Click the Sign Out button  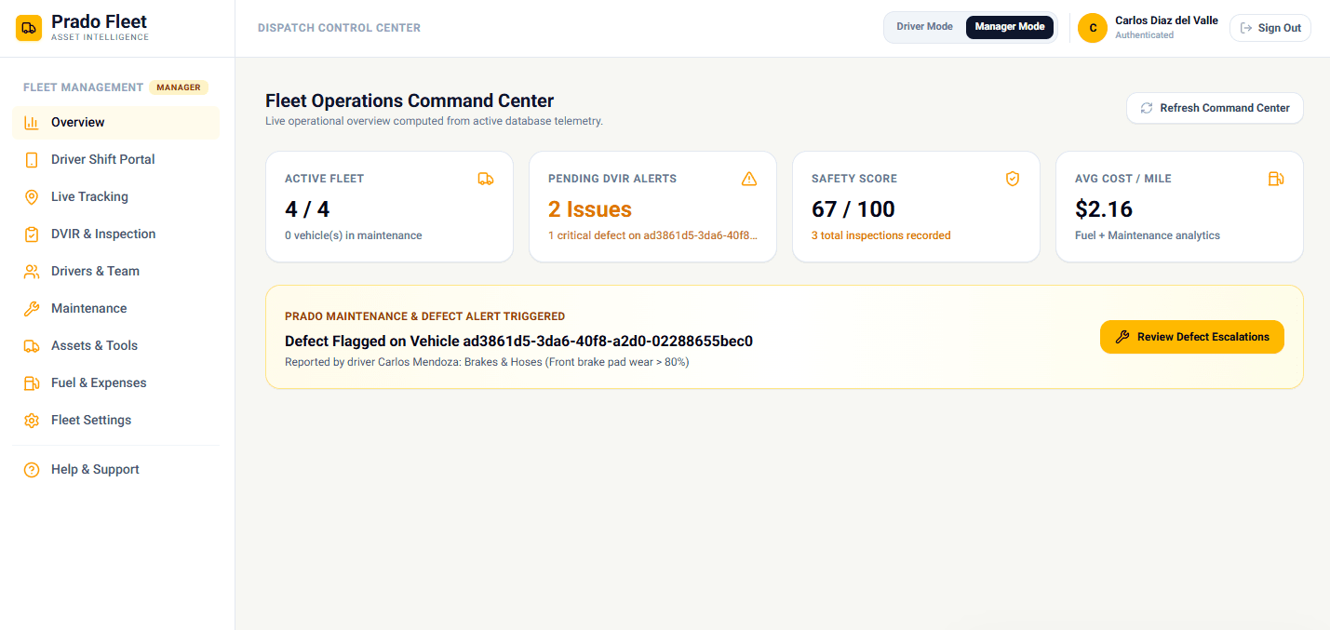(x=1270, y=28)
